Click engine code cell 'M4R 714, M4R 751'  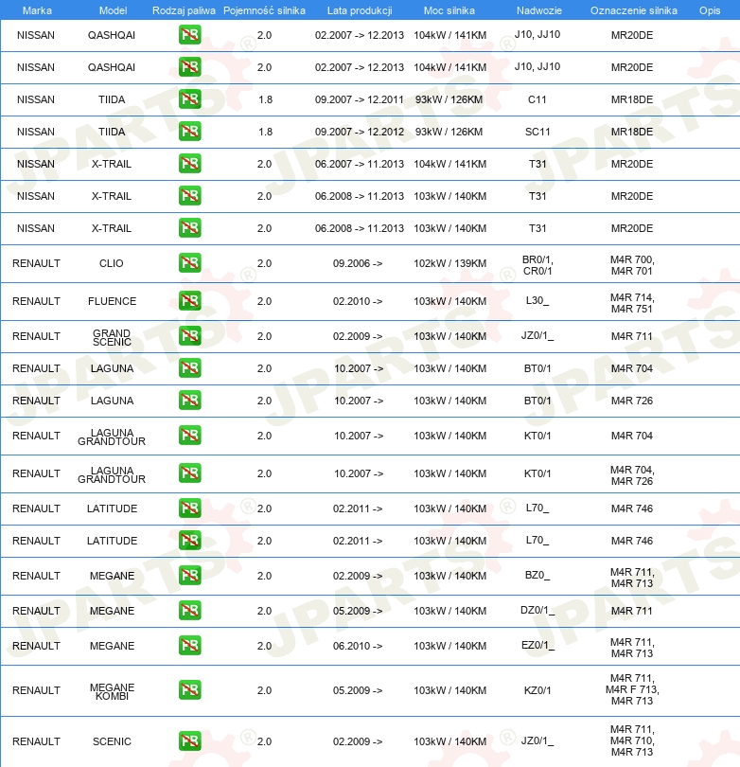(x=632, y=303)
